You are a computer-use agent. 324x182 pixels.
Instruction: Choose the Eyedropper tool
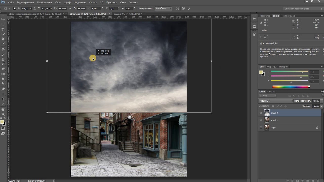pos(3,44)
